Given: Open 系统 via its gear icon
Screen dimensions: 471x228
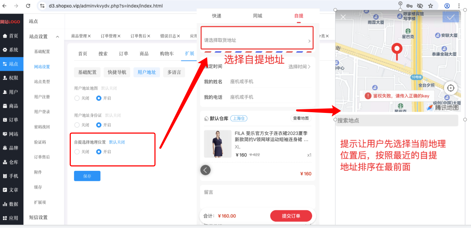Looking at the screenshot, I should (x=5, y=50).
